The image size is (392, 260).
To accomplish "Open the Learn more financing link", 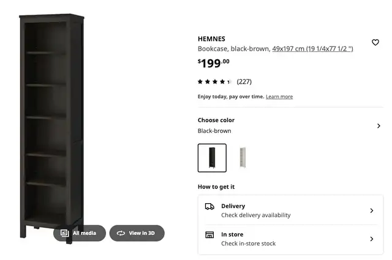I will (x=279, y=96).
